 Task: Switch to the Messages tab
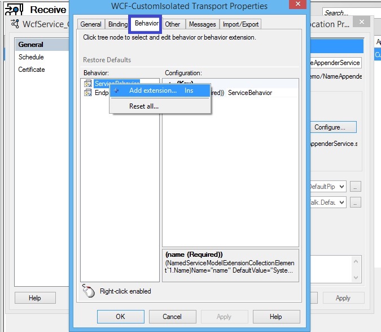pyautogui.click(x=202, y=24)
